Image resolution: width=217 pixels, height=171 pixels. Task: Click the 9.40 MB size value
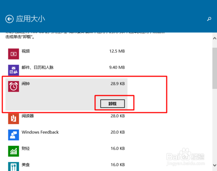[x=117, y=67]
